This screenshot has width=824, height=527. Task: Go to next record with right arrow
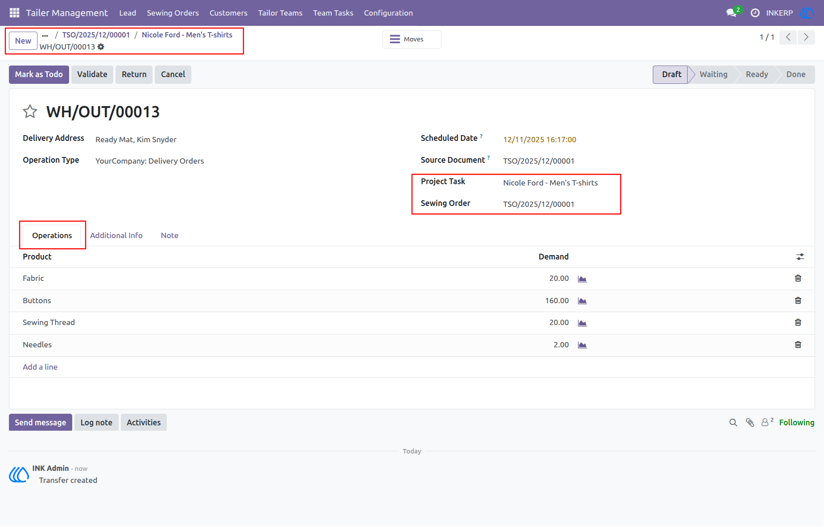[806, 37]
